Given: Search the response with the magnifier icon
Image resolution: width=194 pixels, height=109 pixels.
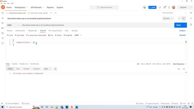Looking at the screenshot, I should [184, 69].
